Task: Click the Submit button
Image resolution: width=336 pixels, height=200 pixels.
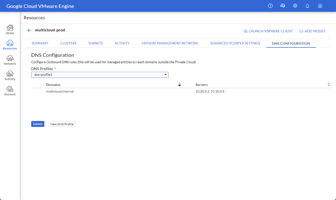Action: coord(38,124)
